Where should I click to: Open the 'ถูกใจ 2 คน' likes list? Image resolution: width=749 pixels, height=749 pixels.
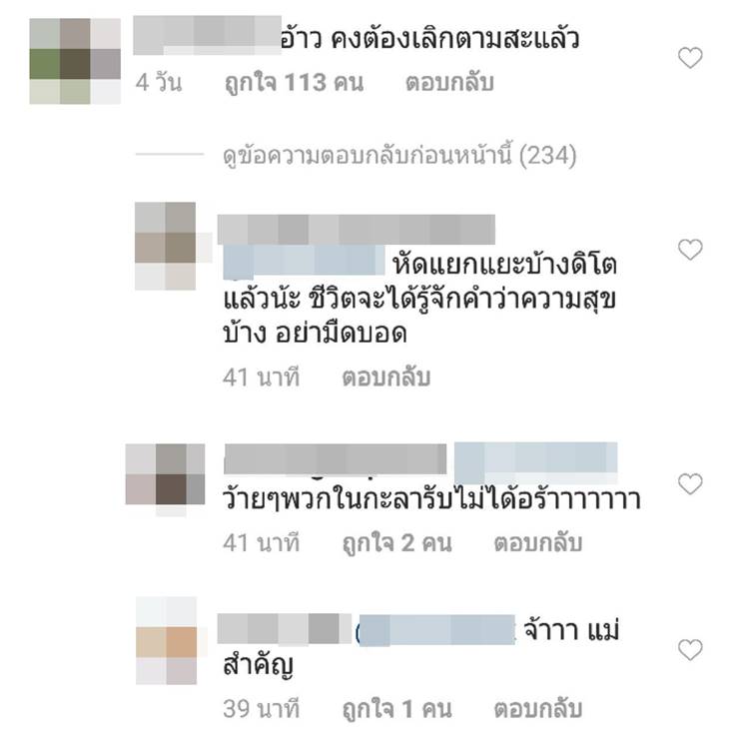[x=396, y=542]
